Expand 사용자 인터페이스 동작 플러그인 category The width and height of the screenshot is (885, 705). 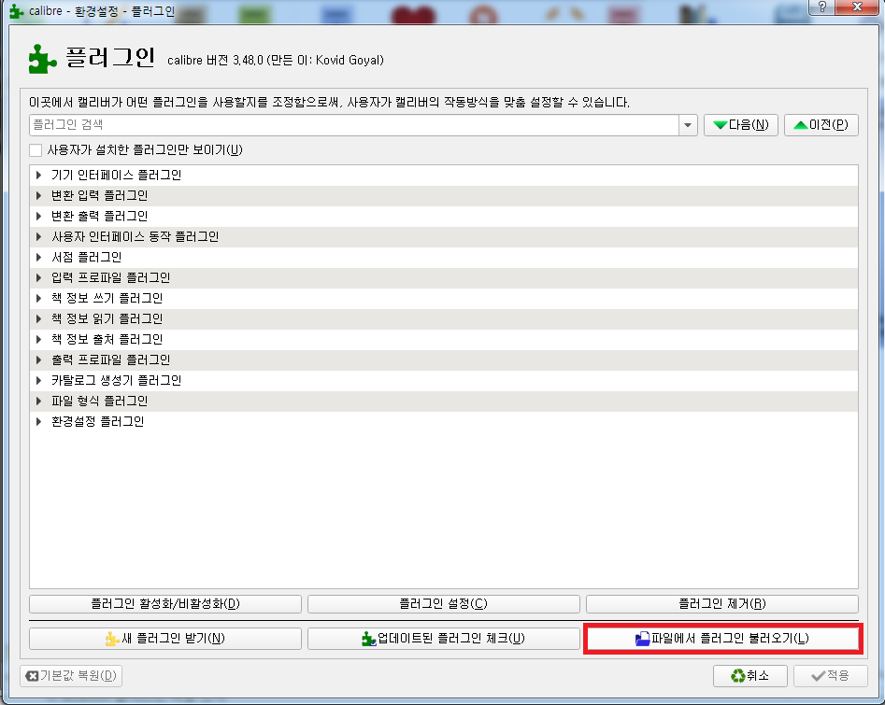point(38,237)
